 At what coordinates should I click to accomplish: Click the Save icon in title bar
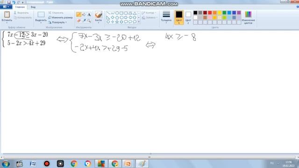tap(9, 2)
